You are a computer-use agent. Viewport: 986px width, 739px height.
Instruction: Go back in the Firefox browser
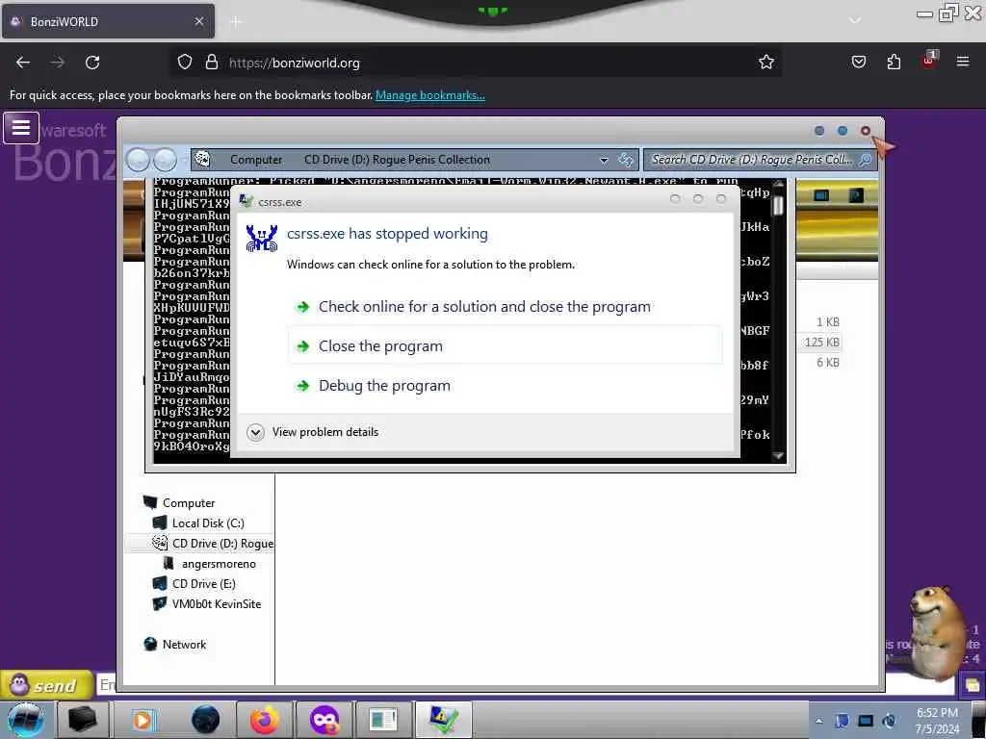click(x=23, y=63)
